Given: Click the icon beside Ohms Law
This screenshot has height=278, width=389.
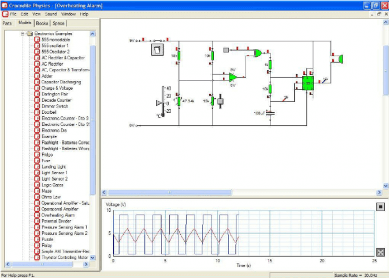Looking at the screenshot, I should pyautogui.click(x=37, y=197).
